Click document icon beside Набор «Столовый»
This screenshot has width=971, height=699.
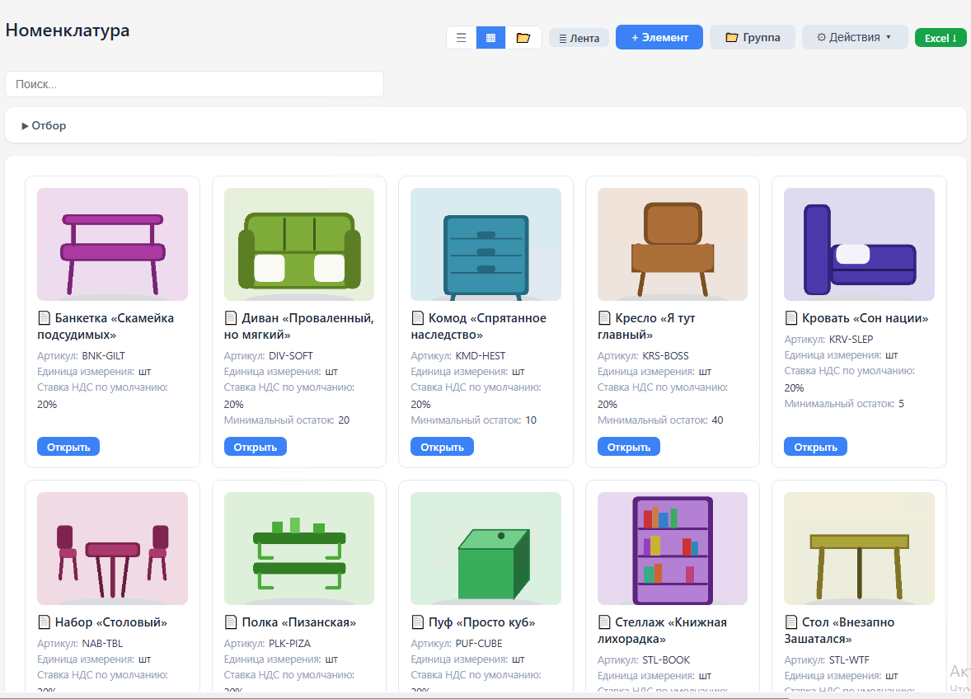pos(44,622)
